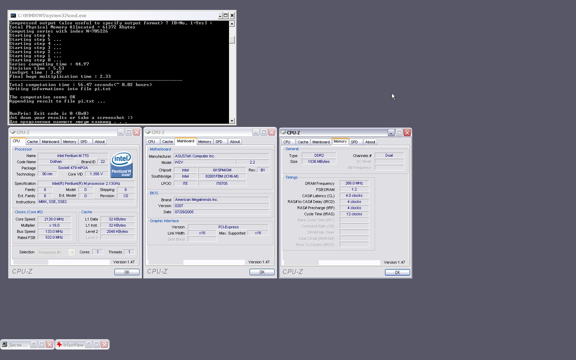The height and width of the screenshot is (360, 576).
Task: Restore the minimized Диспе... window
Action: coord(34,344)
